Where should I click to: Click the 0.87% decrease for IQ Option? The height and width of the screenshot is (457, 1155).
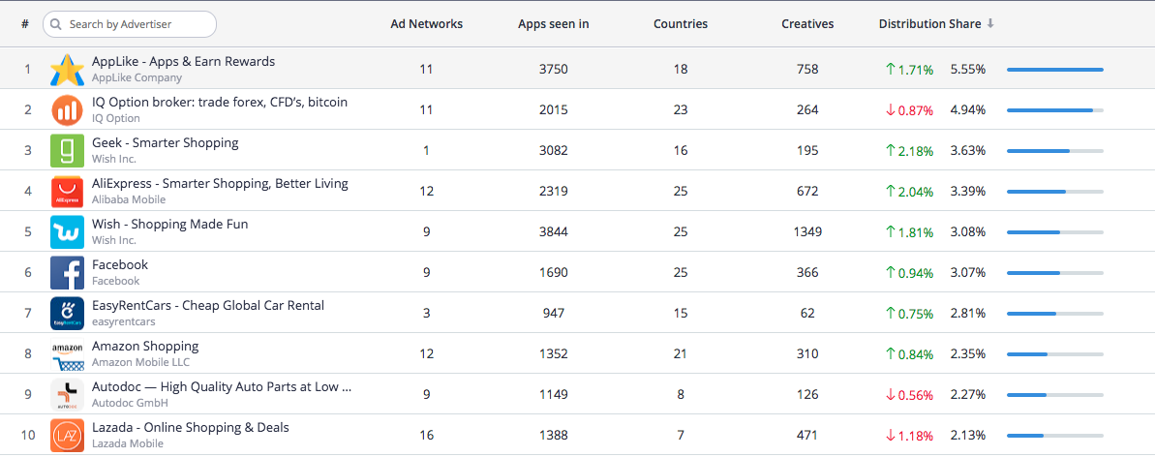(x=910, y=110)
